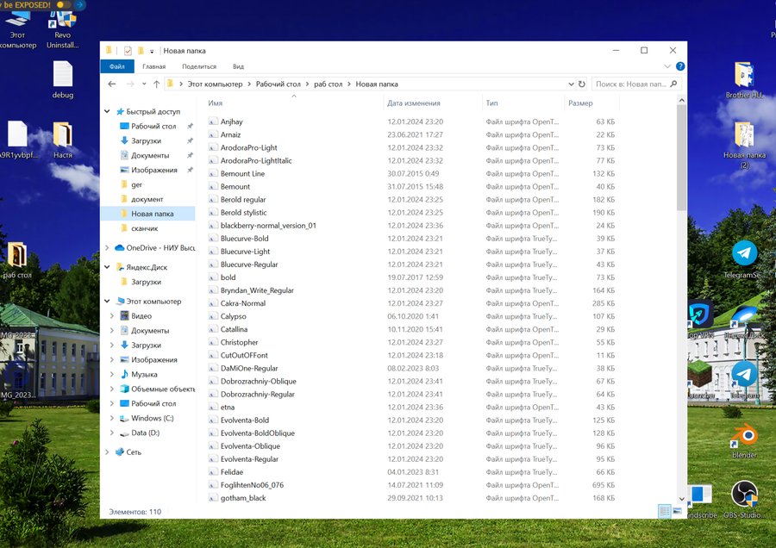Viewport: 776px width, 548px height.
Task: Open the Вид ribbon tab
Action: click(238, 66)
